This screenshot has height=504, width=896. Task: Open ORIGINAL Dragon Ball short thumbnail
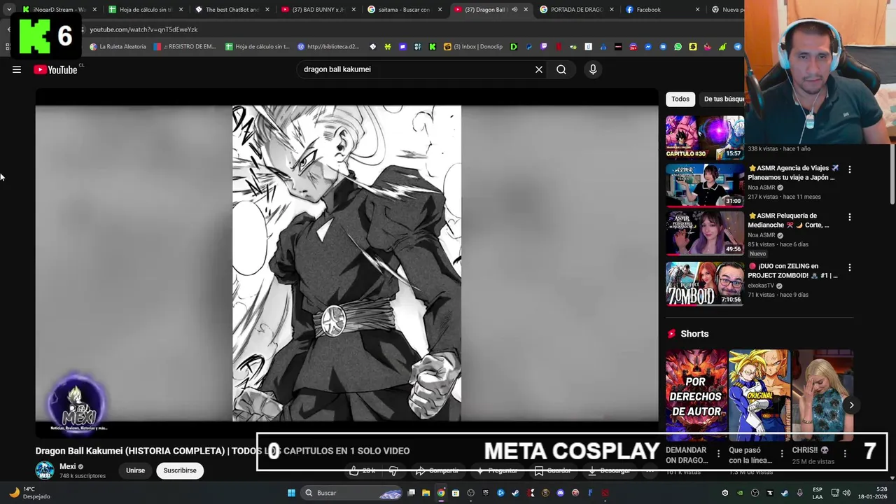pyautogui.click(x=759, y=395)
